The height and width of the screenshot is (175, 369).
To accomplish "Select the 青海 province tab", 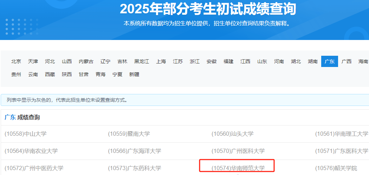I will click(101, 75).
